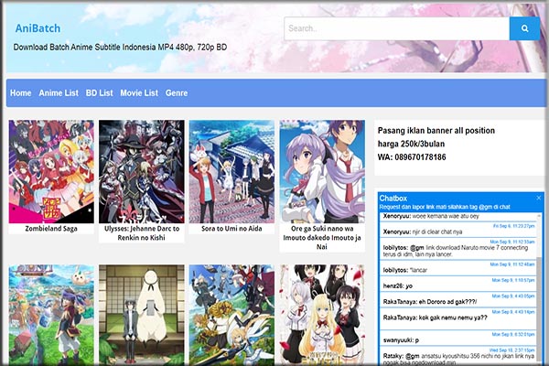Click the 'Download Batch Anime Subtitle Indonesia' tagline
This screenshot has height=366, width=549.
(x=120, y=48)
